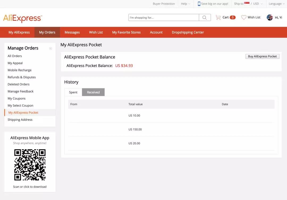The image size is (287, 200).
Task: Open the shopping cart icon
Action: coord(218,17)
